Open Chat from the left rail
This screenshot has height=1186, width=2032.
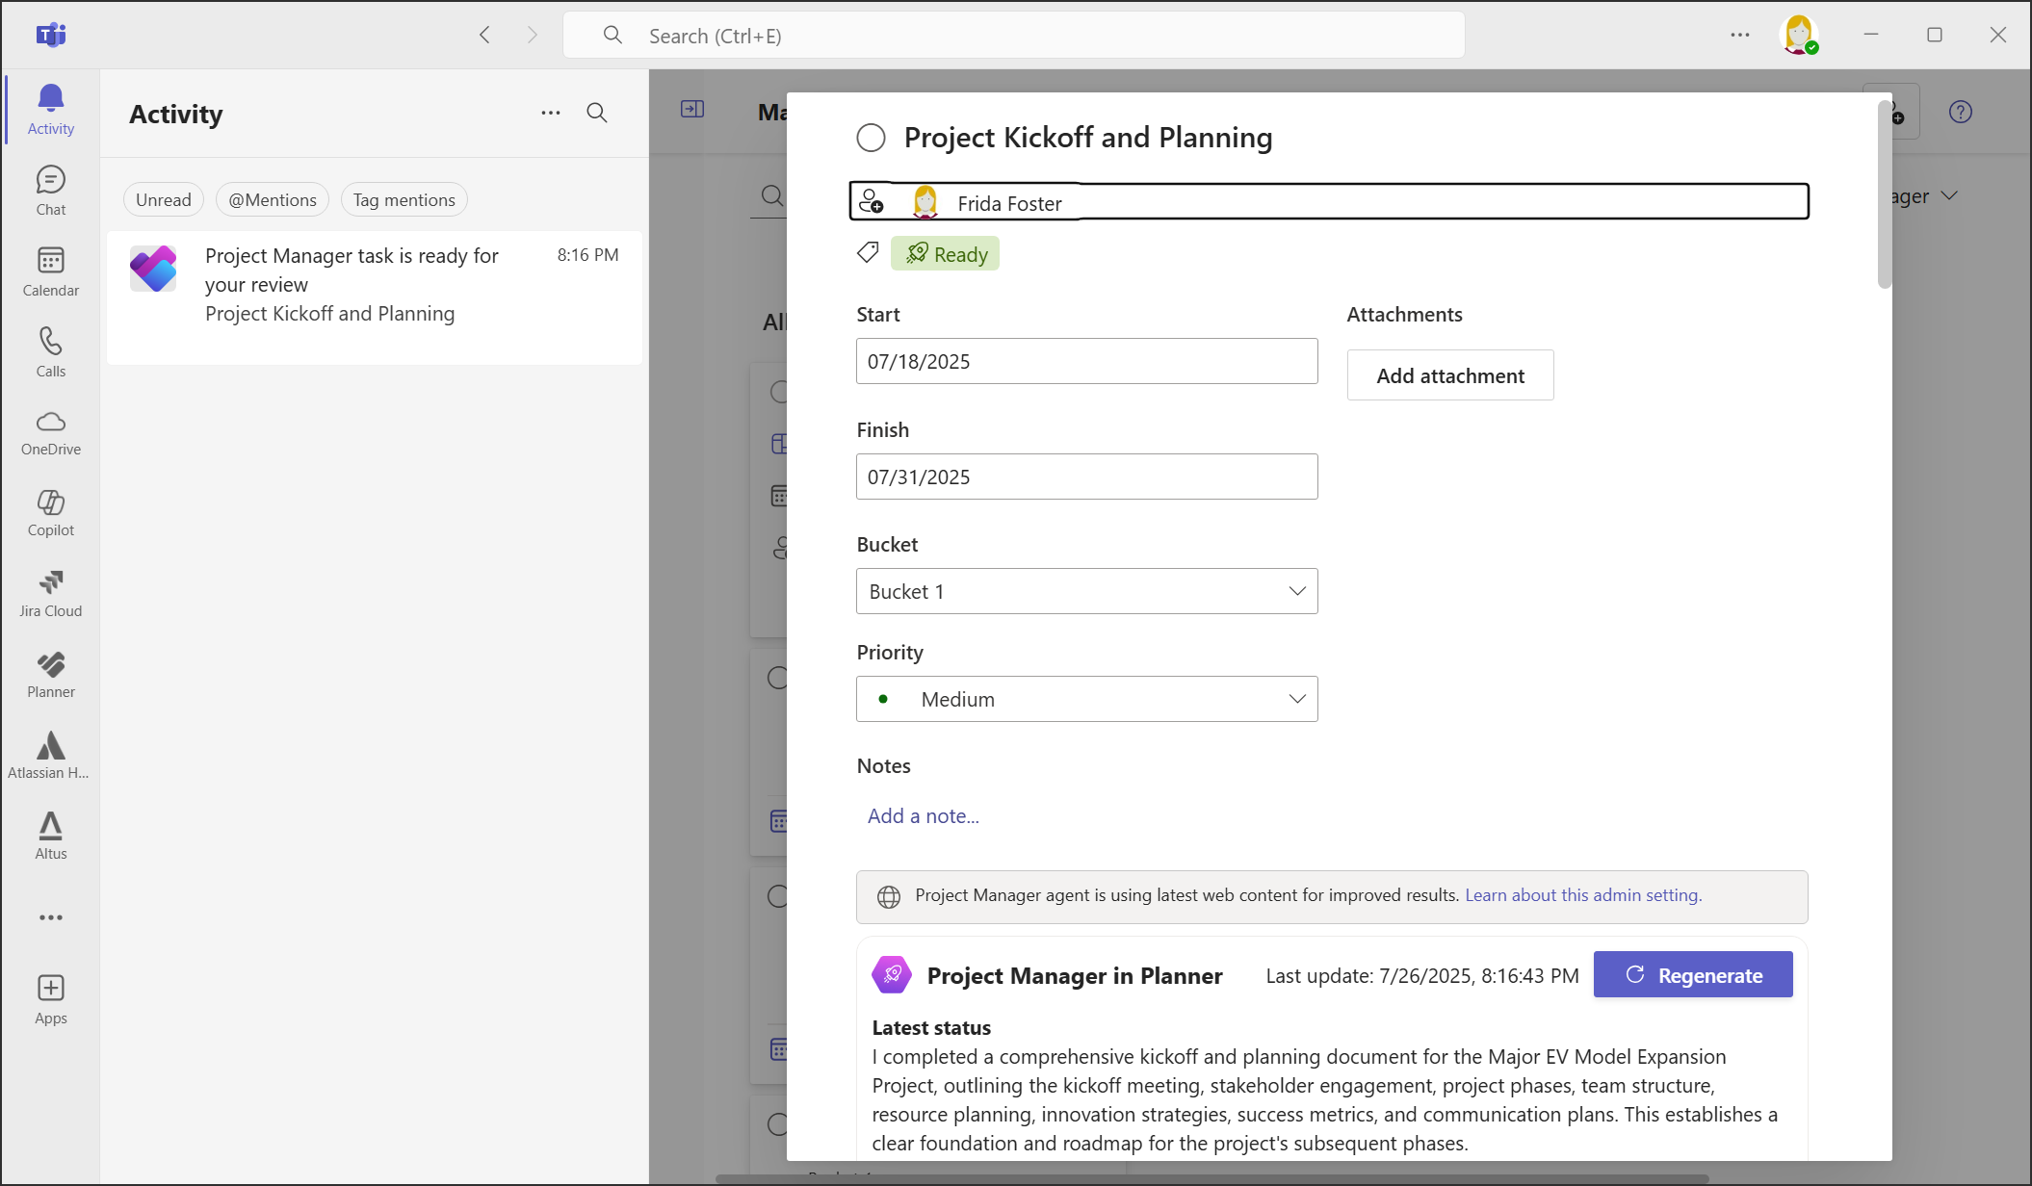click(51, 191)
